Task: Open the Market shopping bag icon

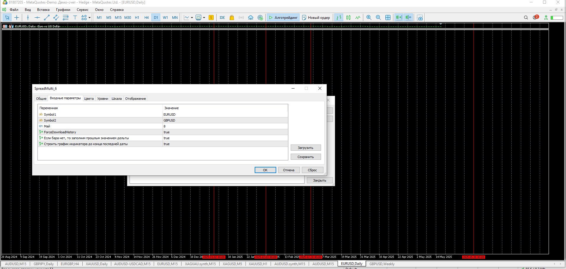Action: (232, 18)
